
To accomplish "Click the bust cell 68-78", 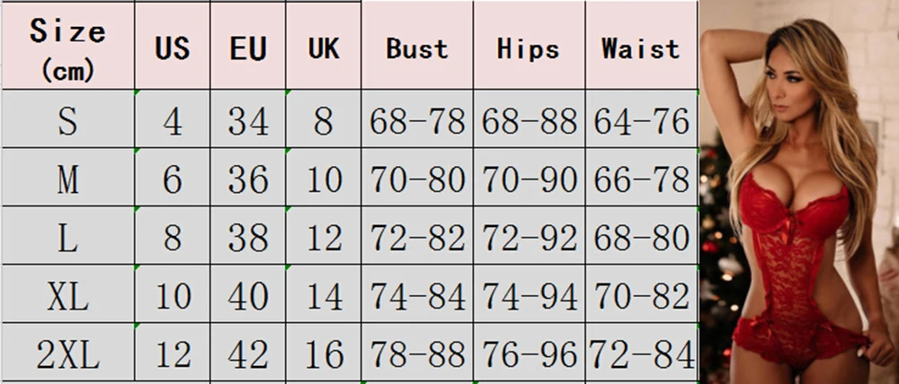I will (417, 118).
